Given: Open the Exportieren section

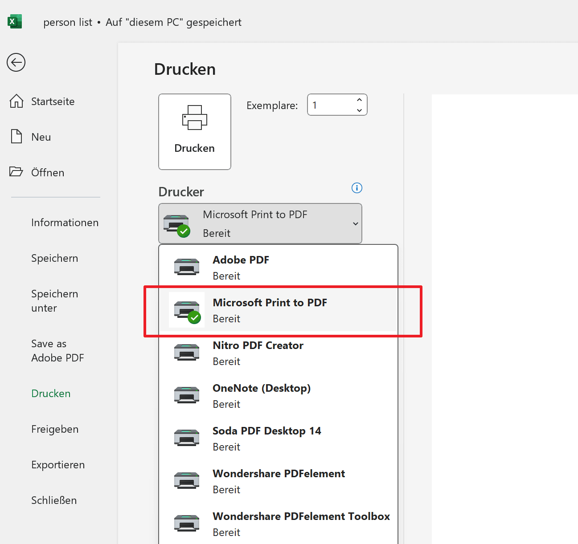Looking at the screenshot, I should 58,465.
